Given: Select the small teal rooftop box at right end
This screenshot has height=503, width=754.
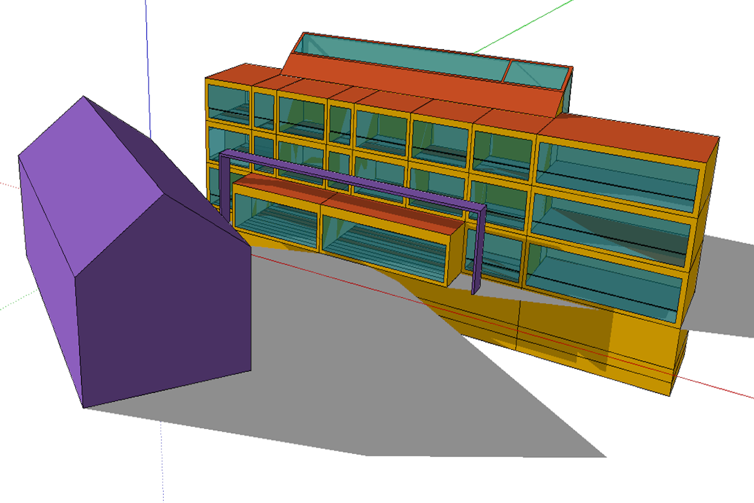Looking at the screenshot, I should 539,76.
